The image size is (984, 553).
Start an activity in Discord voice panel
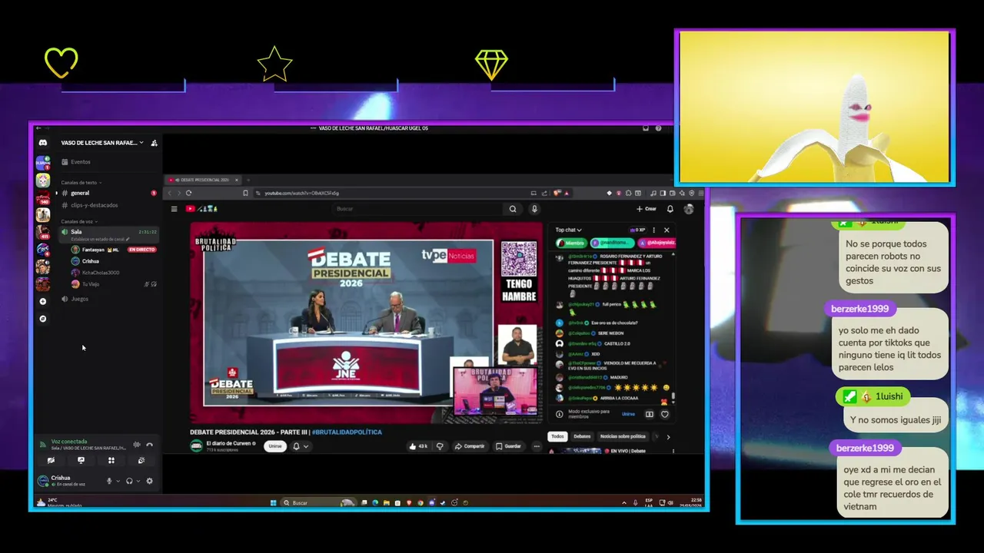pyautogui.click(x=111, y=461)
